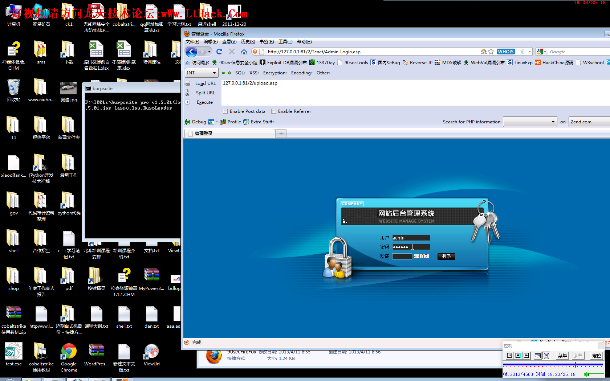Expand the Encoding HackBar menu
610x381 pixels.
(302, 73)
